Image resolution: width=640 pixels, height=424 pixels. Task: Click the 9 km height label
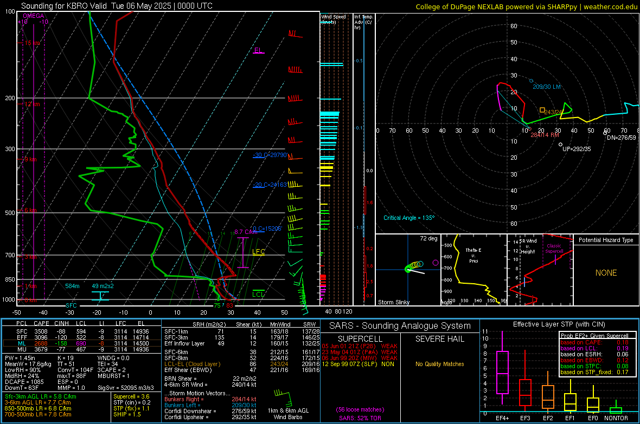[30, 159]
